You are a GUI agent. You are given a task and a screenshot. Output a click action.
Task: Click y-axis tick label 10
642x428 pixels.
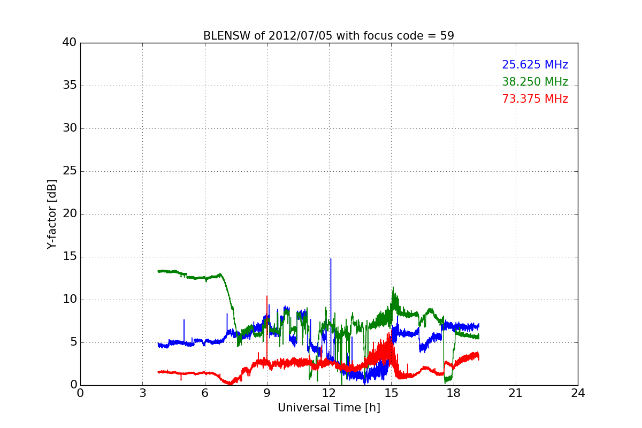(70, 300)
